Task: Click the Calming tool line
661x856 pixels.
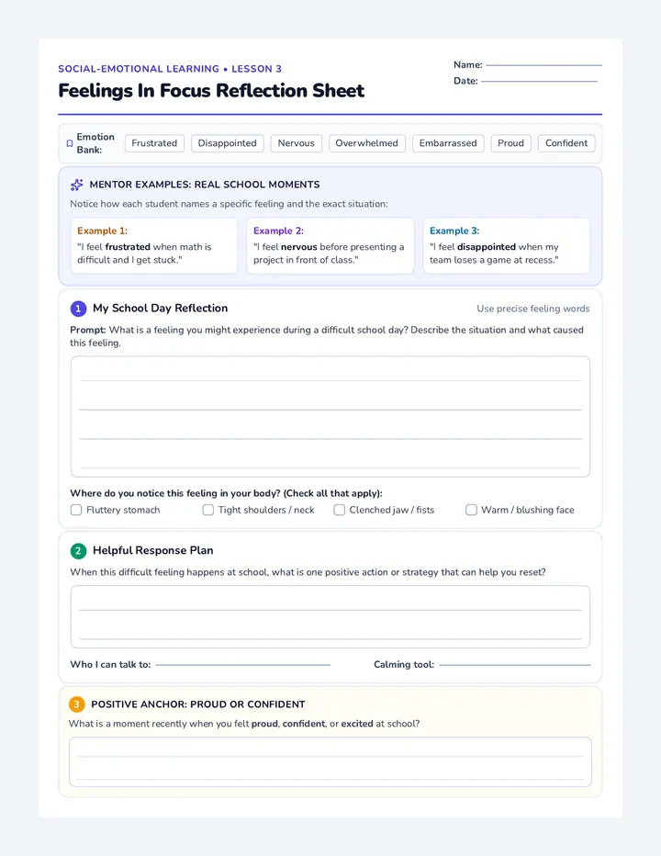Action: tap(515, 664)
